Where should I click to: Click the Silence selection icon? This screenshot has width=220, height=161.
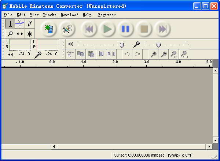coord(111,54)
